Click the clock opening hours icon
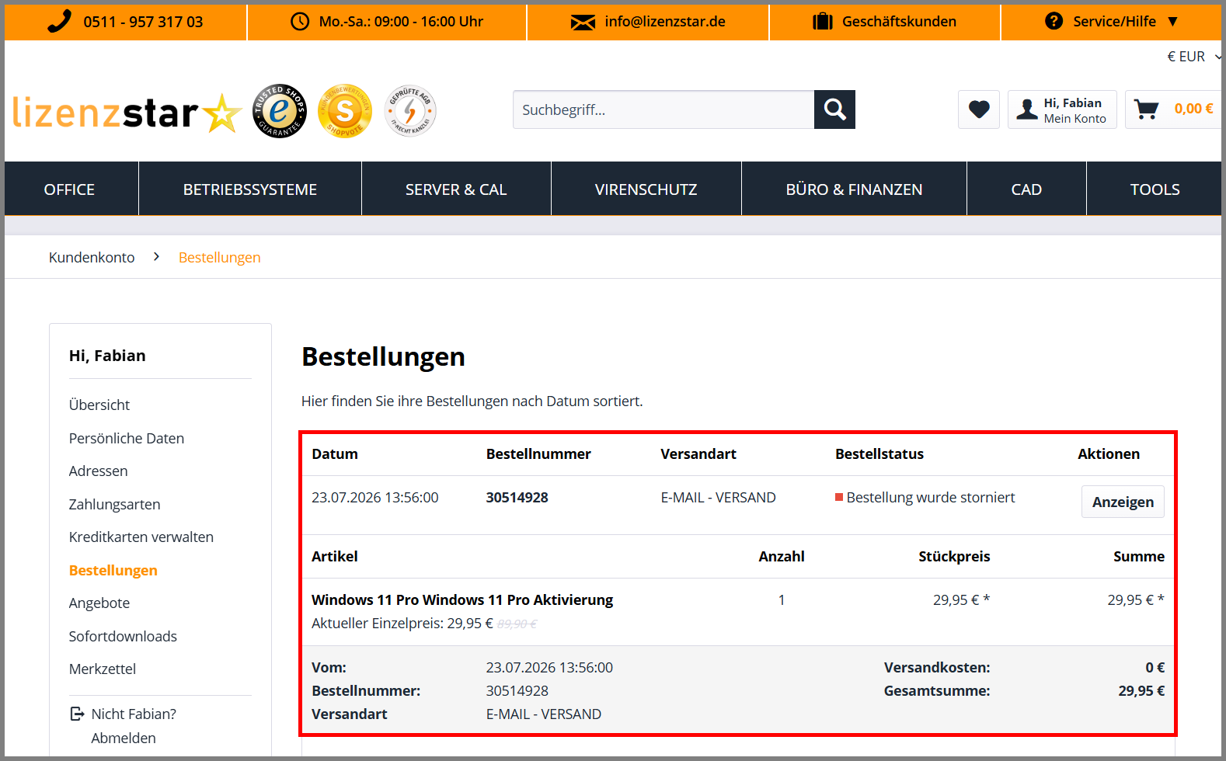 pyautogui.click(x=300, y=22)
